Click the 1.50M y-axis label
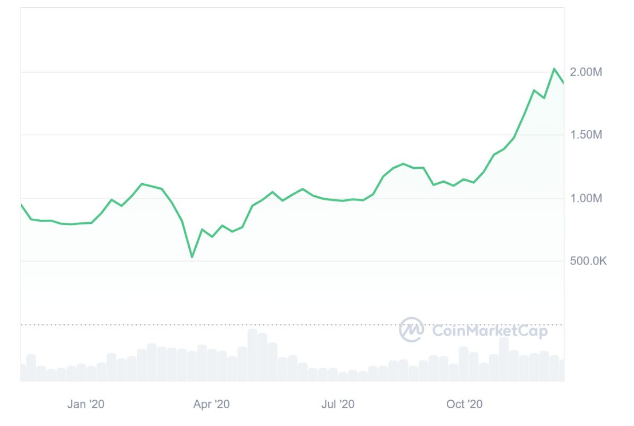Screen dimensions: 634x426 [586, 135]
